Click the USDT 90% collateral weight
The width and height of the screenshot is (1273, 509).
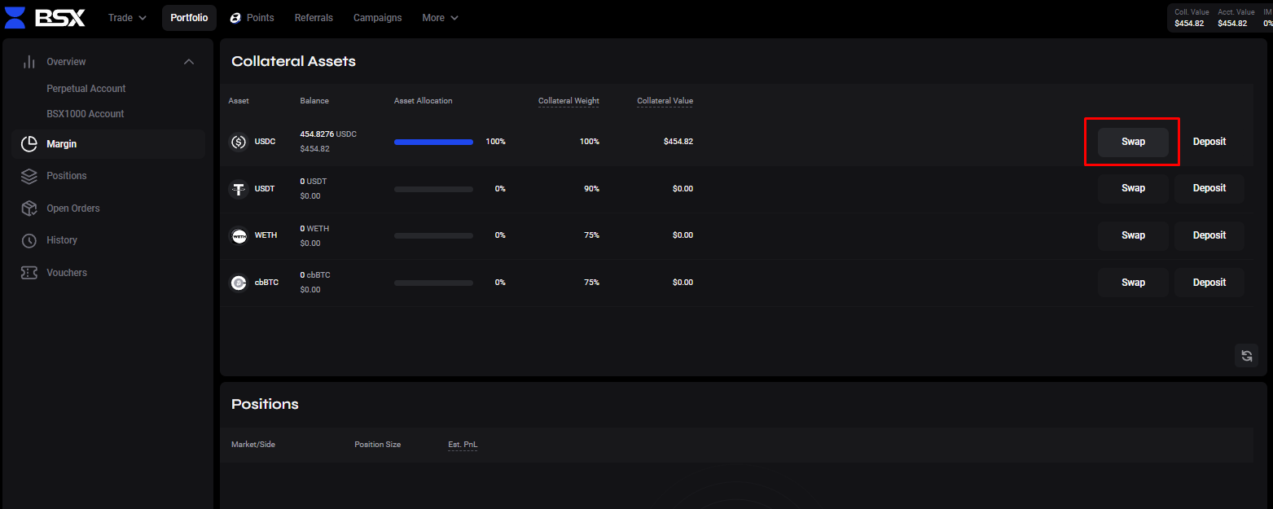[x=590, y=189]
